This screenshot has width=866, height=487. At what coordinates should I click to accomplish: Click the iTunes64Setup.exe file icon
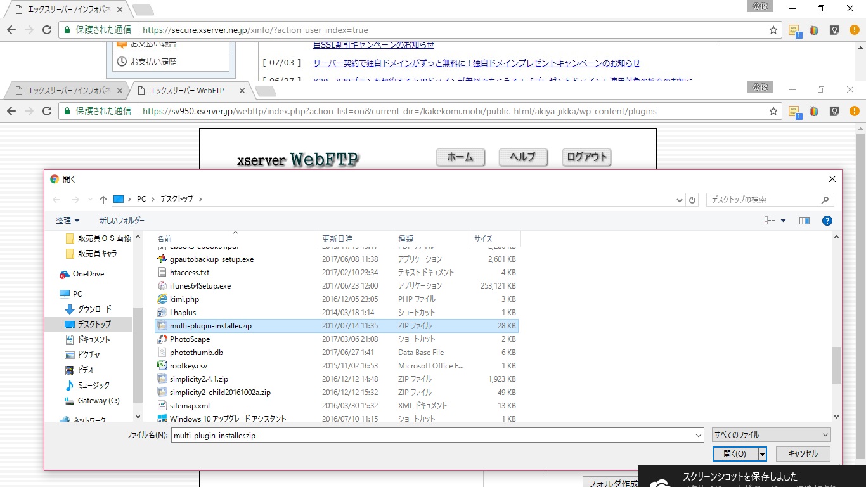pyautogui.click(x=162, y=286)
